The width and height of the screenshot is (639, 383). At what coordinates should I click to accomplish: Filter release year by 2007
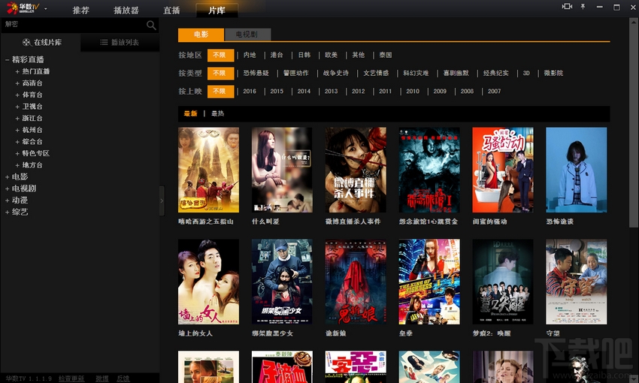click(x=495, y=92)
